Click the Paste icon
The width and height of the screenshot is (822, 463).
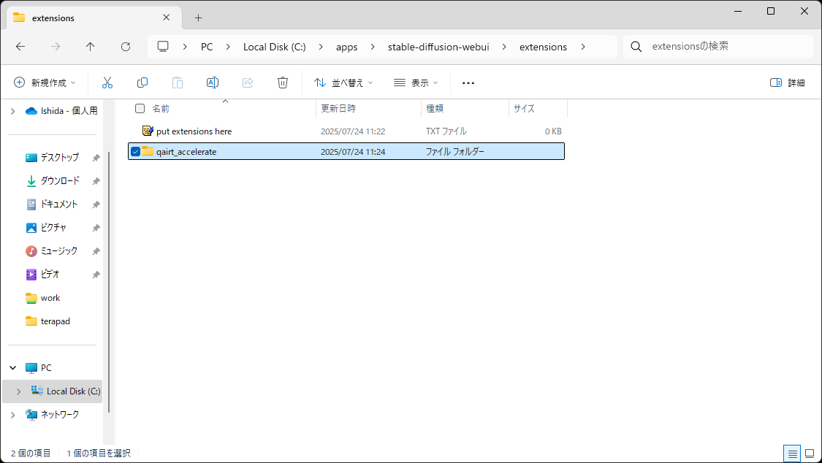178,83
